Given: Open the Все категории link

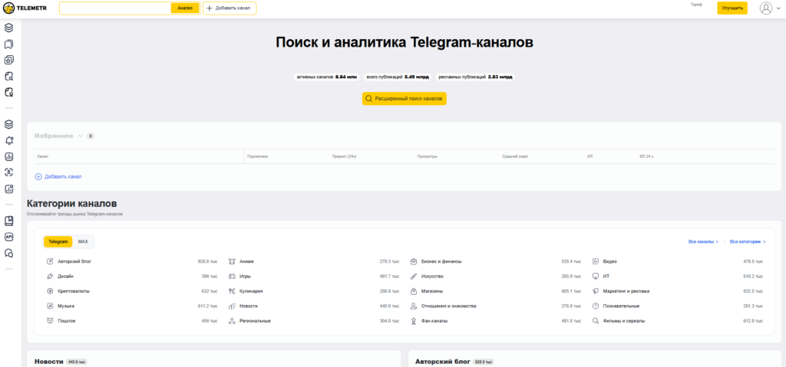Looking at the screenshot, I should [748, 242].
